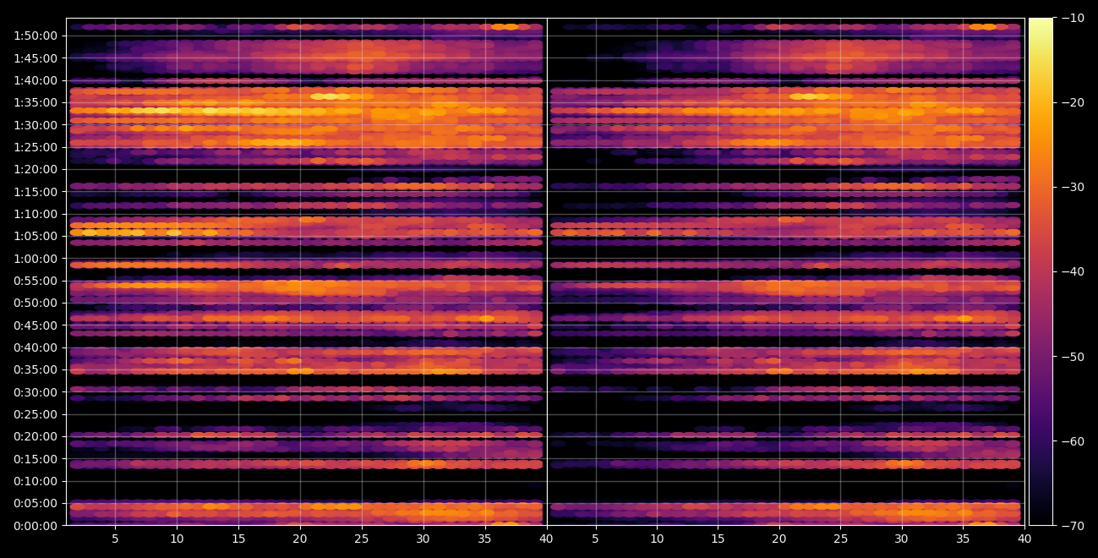Image resolution: width=1098 pixels, height=558 pixels.
Task: Click the −70 colorbar tick label
Action: click(x=1073, y=526)
